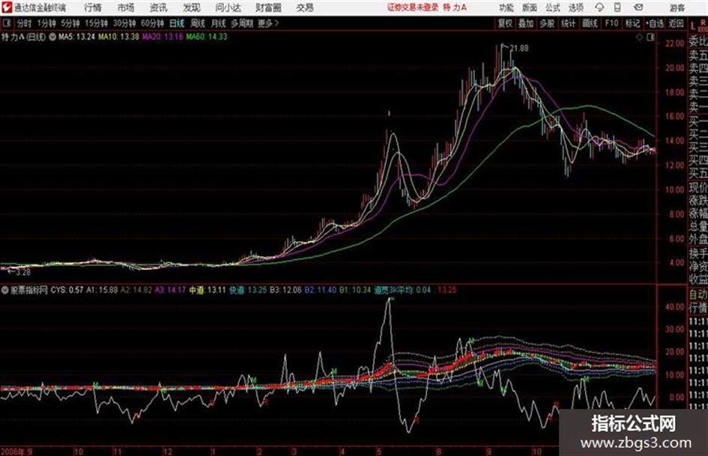This screenshot has width=708, height=456.
Task: Click the 统计 statistics button
Action: click(x=568, y=23)
